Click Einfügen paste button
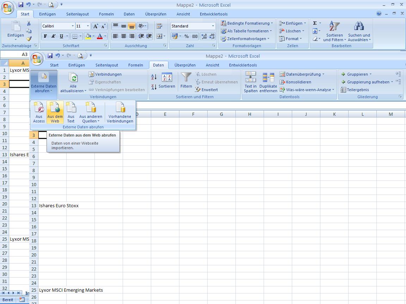This screenshot has height=304, width=406. click(16, 31)
